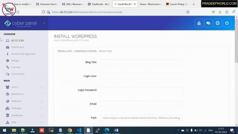Expand the Websites menu
This screenshot has width=238, height=134.
[x=24, y=101]
